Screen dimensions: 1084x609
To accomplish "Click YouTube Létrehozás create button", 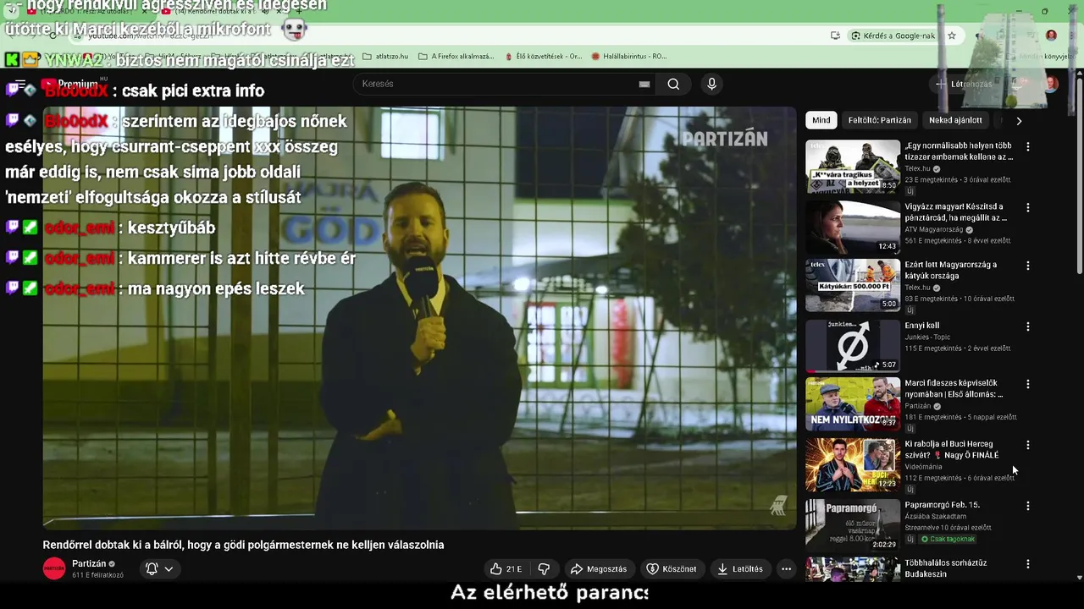I will tap(963, 84).
